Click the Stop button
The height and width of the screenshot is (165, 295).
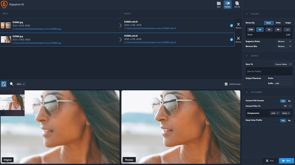tap(270, 161)
